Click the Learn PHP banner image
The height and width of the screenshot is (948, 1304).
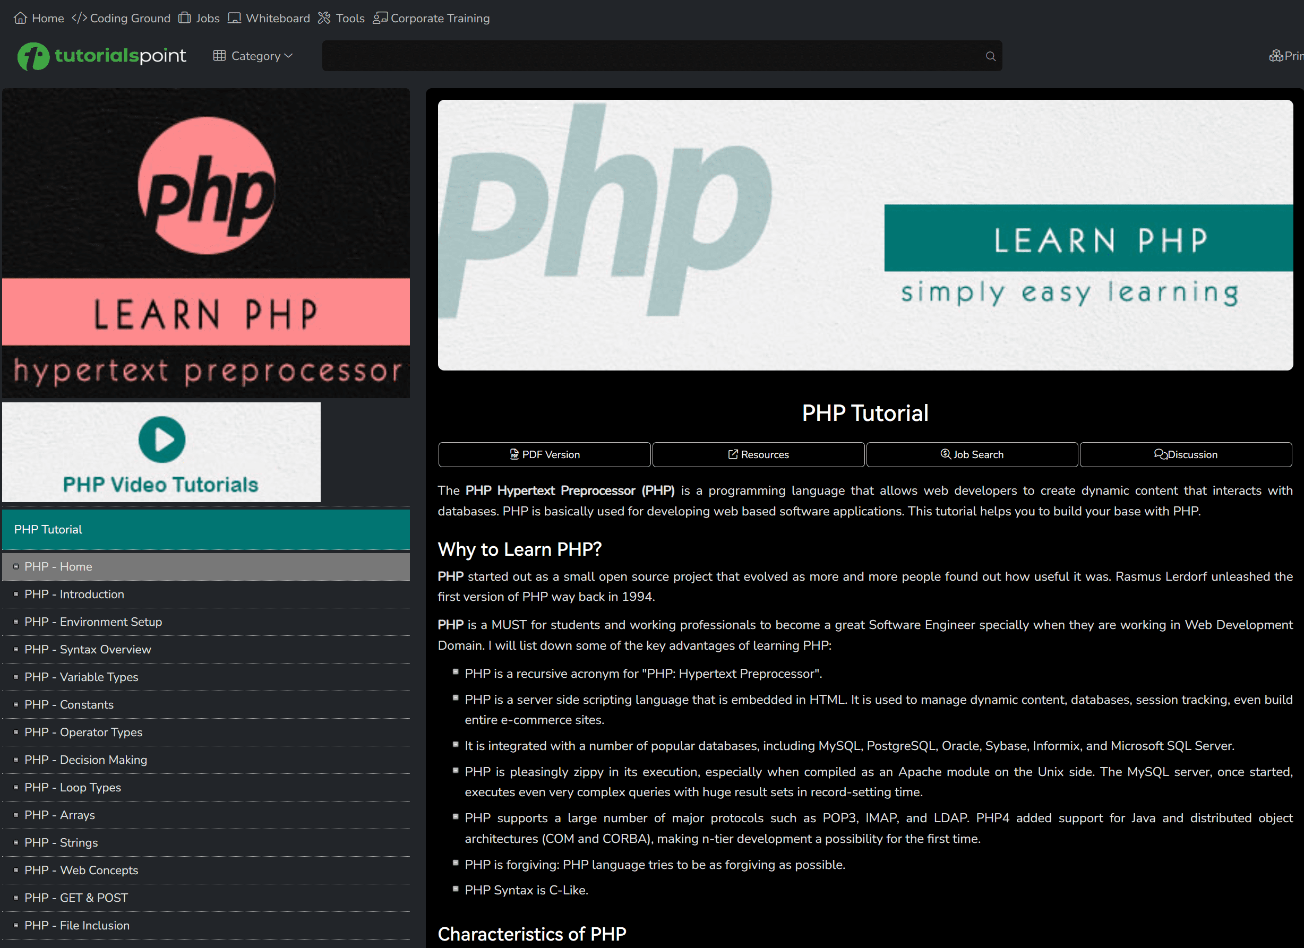tap(865, 235)
